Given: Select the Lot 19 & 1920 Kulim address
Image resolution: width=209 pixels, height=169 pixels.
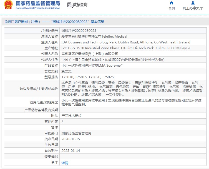Looking at the screenshot, I should pos(126,48).
